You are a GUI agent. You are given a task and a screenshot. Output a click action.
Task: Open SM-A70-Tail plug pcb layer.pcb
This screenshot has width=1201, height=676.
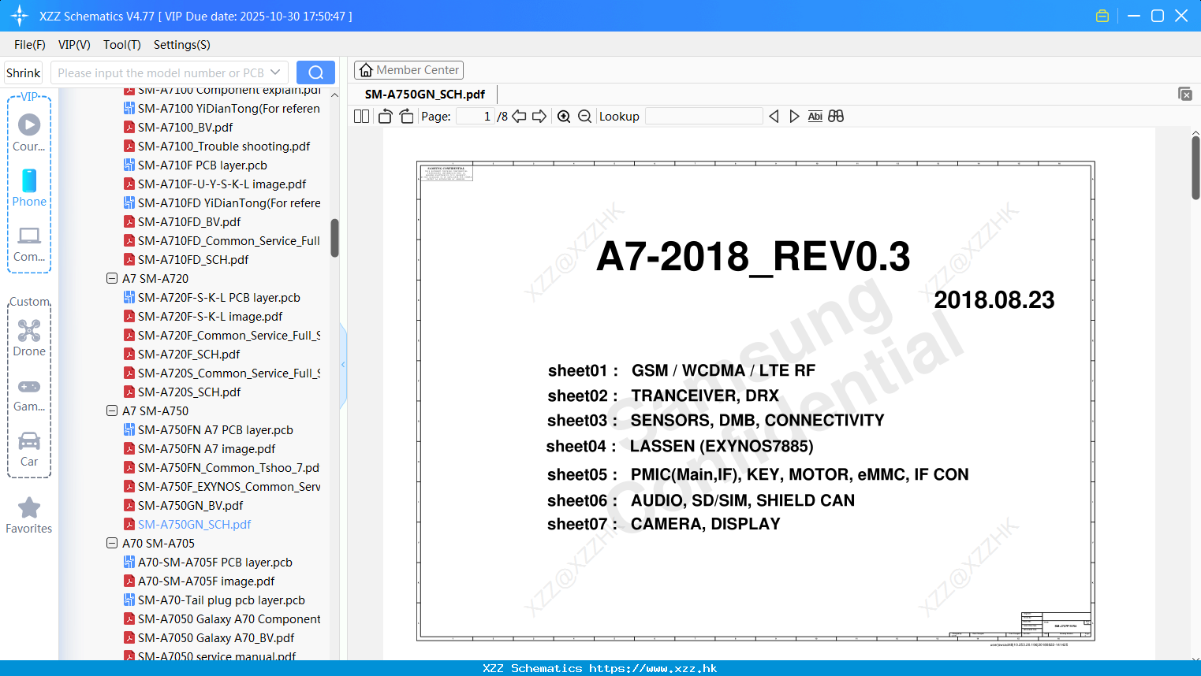point(222,600)
